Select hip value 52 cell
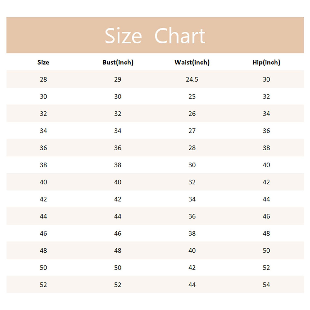310x310 pixels. pyautogui.click(x=266, y=268)
